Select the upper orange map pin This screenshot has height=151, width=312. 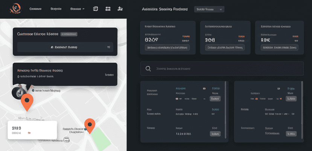(27, 102)
